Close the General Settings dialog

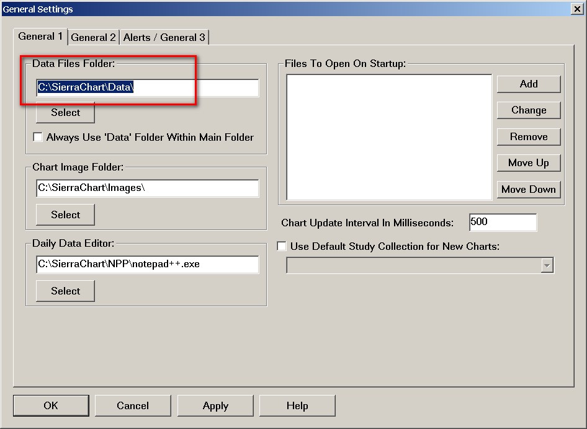point(577,9)
